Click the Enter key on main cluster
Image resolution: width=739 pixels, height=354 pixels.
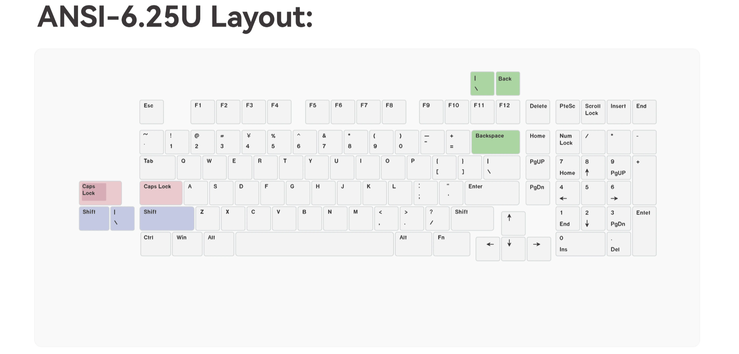[x=491, y=193]
